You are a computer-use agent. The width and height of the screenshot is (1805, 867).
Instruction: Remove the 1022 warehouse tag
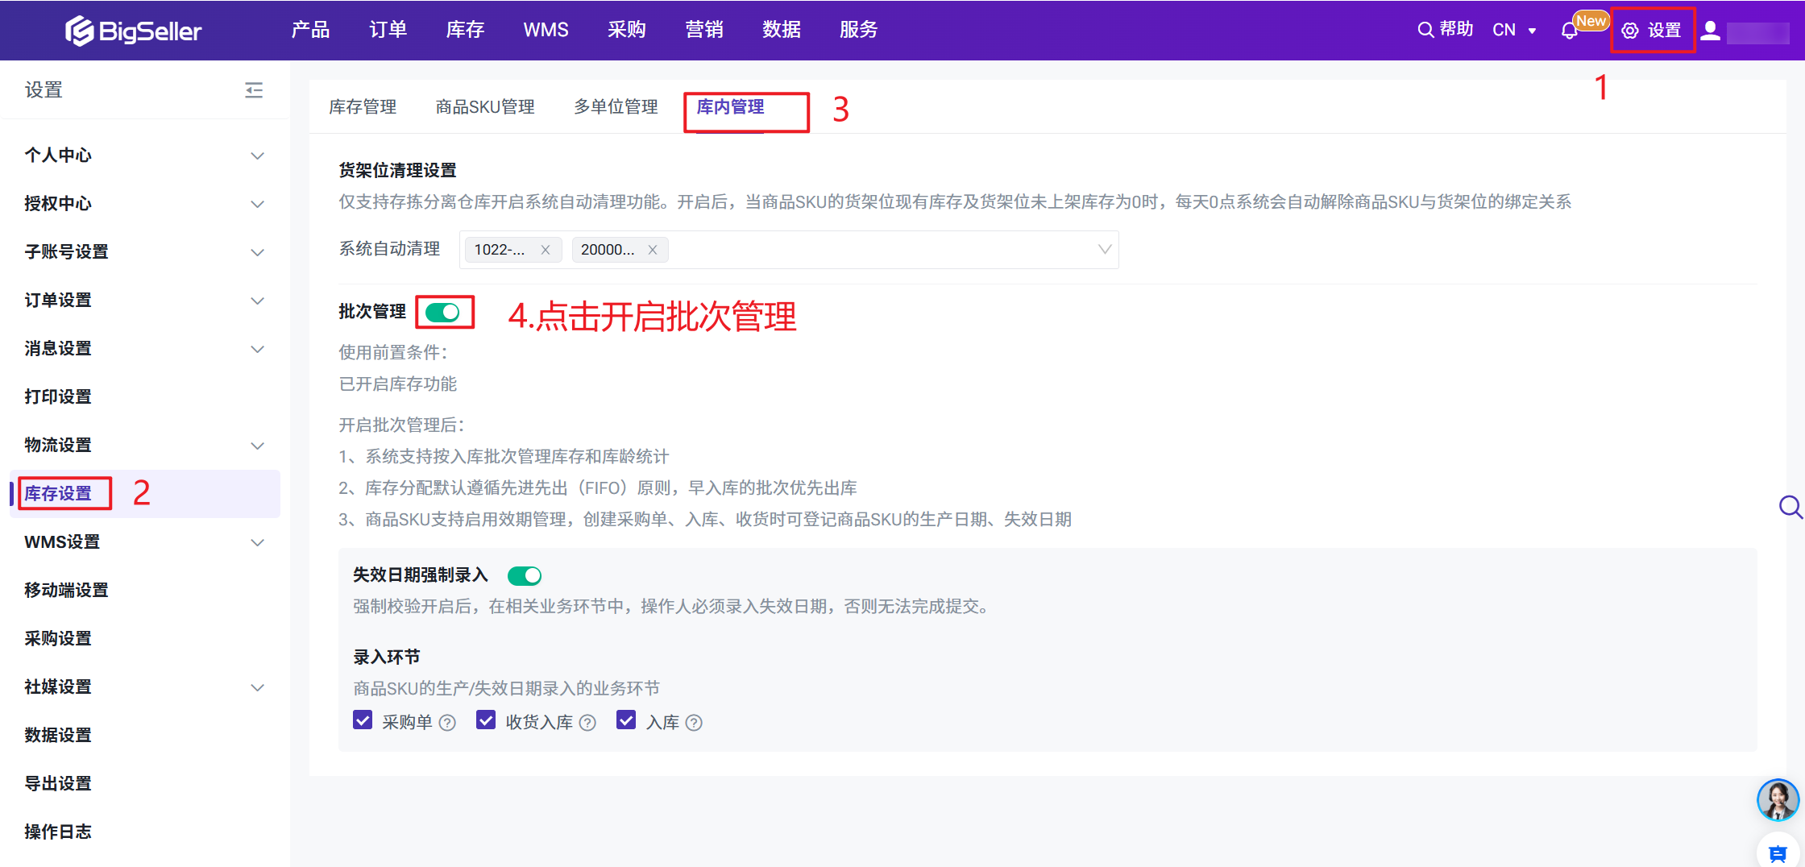tap(546, 250)
